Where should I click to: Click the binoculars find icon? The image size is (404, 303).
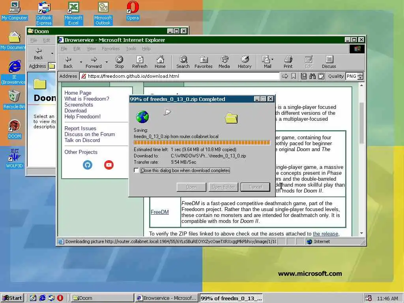tap(312, 76)
